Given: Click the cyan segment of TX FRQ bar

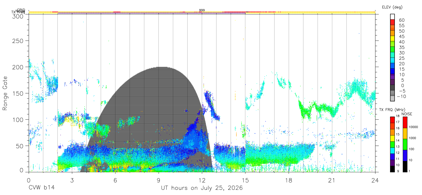Looking at the screenshot, I should 392,151.
